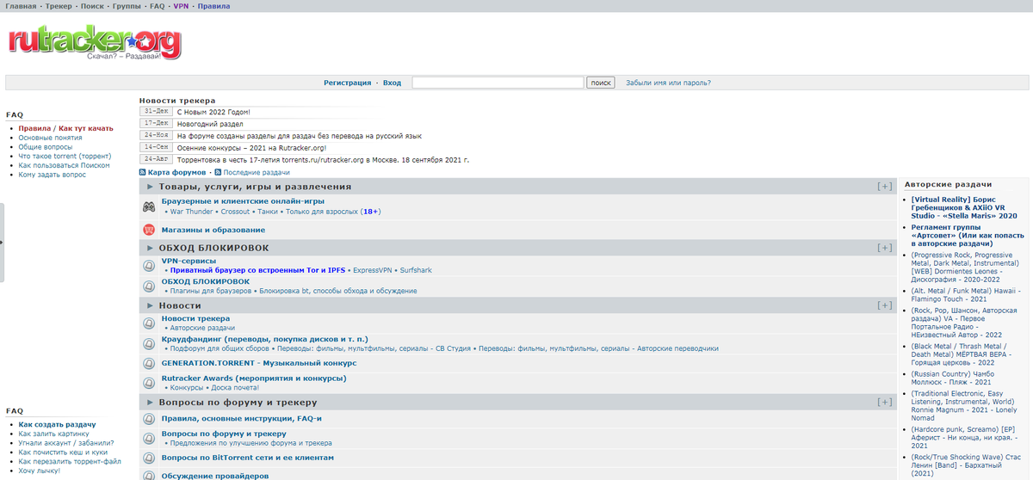Click [+] on Новости header
This screenshot has width=1033, height=480.
click(x=884, y=305)
